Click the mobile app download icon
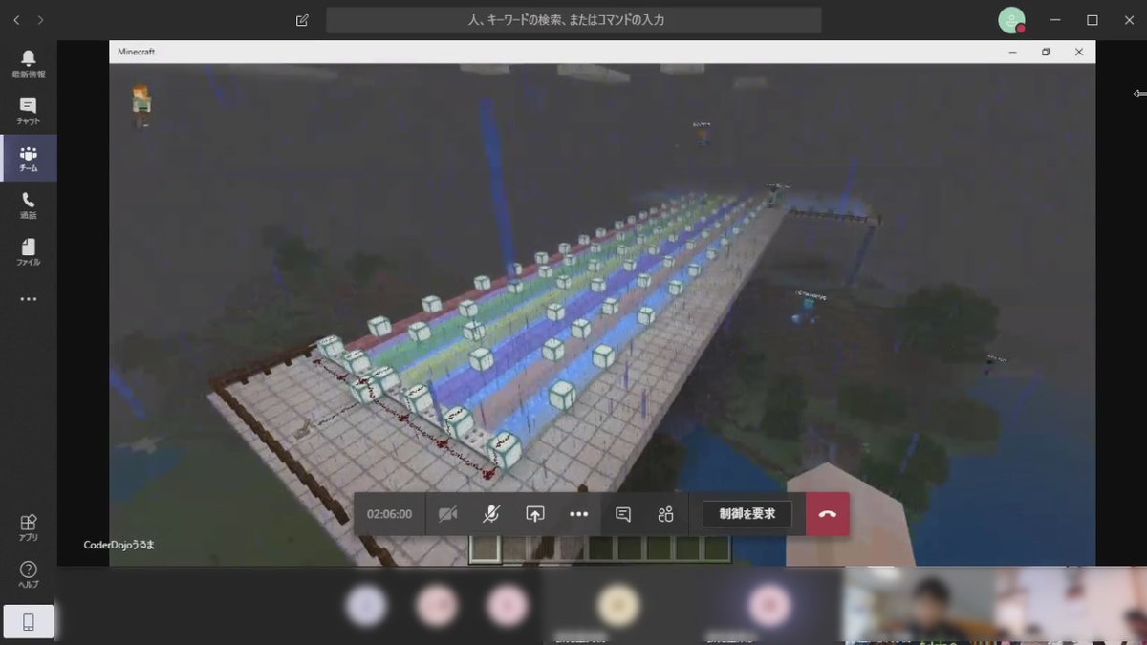Image resolution: width=1147 pixels, height=645 pixels. coord(29,622)
